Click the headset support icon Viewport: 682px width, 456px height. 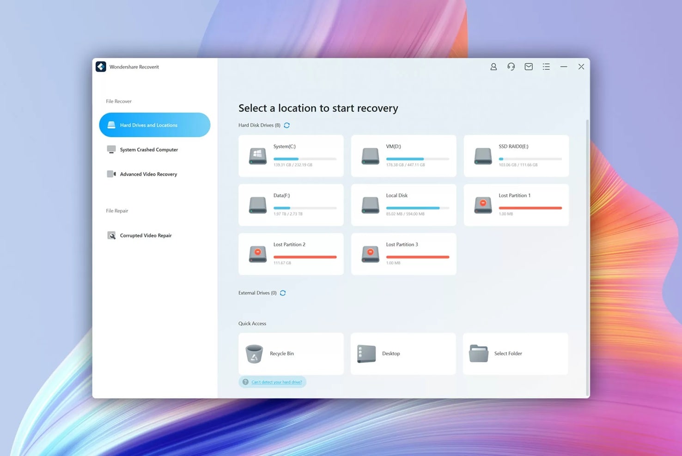[x=511, y=66]
